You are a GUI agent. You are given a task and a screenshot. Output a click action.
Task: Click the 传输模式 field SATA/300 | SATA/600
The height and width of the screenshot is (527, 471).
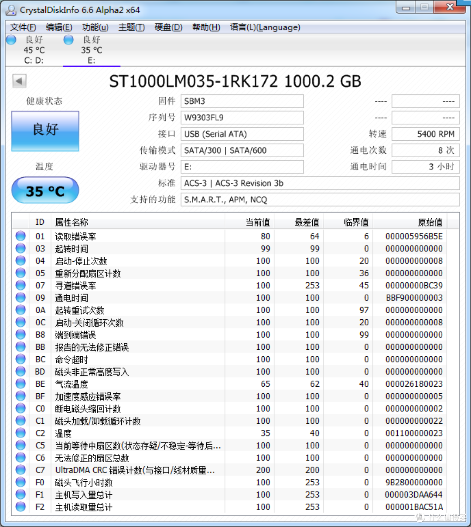click(242, 150)
